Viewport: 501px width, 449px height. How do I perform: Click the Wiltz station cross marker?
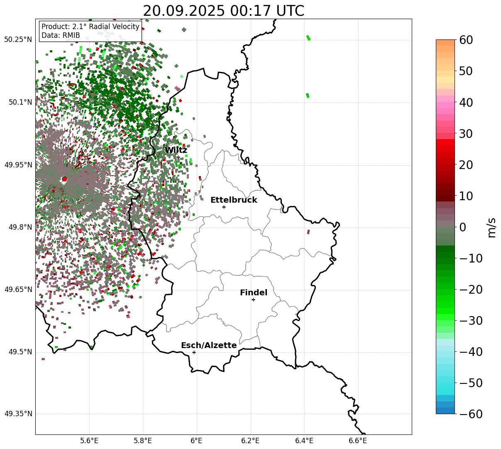click(x=178, y=157)
